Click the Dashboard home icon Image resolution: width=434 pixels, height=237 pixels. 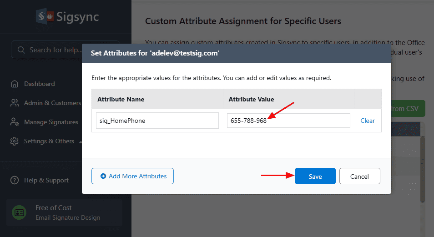(15, 84)
